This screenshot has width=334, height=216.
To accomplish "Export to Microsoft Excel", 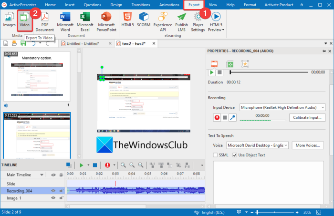I will [85, 22].
